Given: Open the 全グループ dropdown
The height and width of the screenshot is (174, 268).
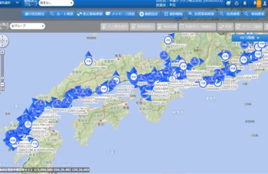Looking at the screenshot, I should coord(27,26).
